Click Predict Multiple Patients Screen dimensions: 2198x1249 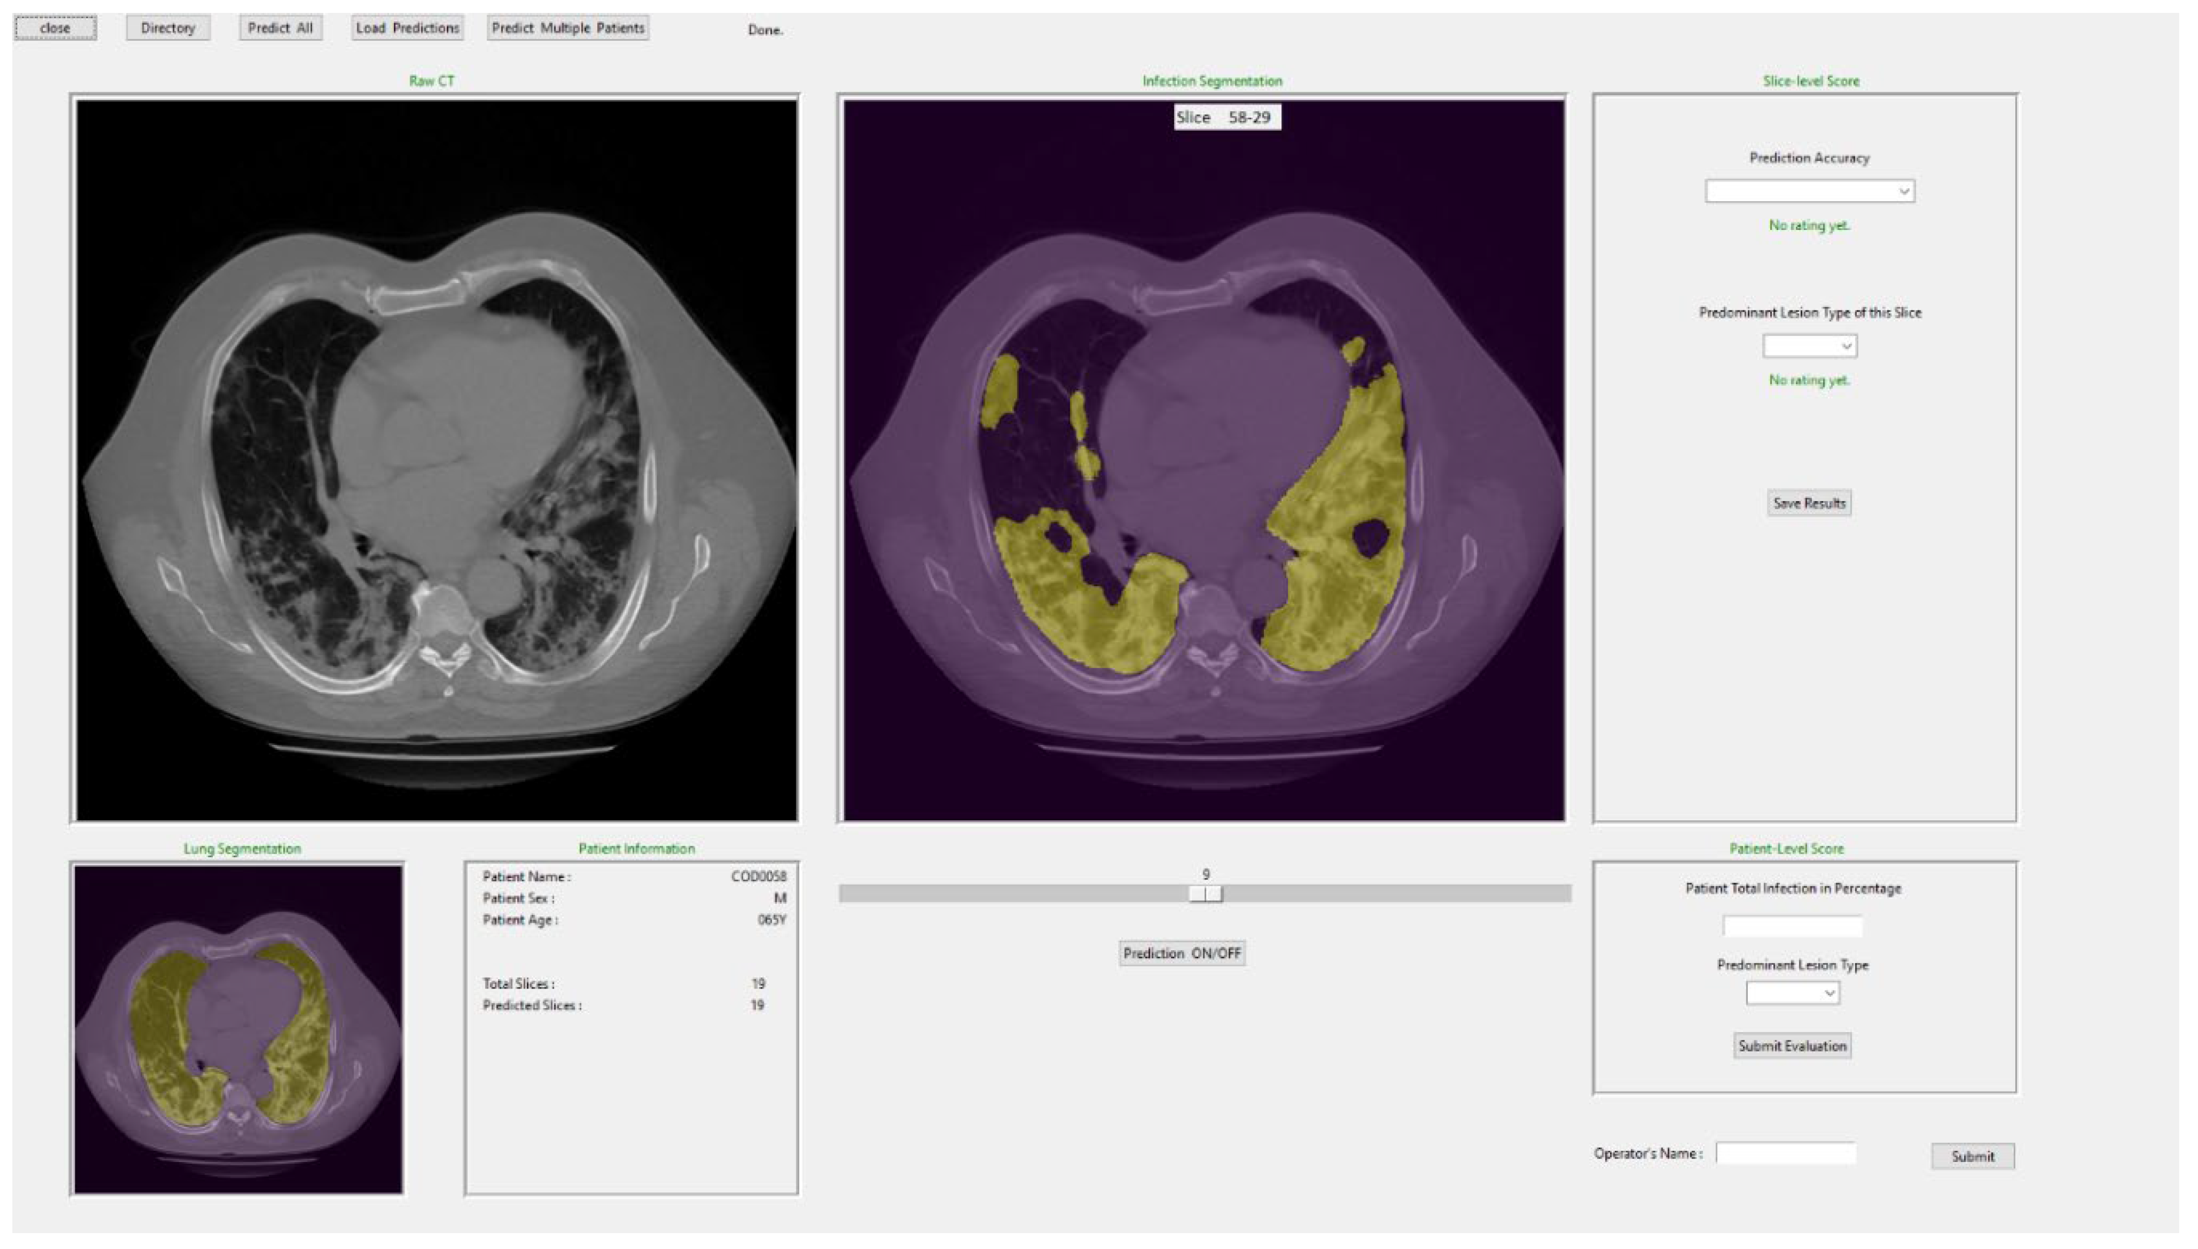point(567,28)
